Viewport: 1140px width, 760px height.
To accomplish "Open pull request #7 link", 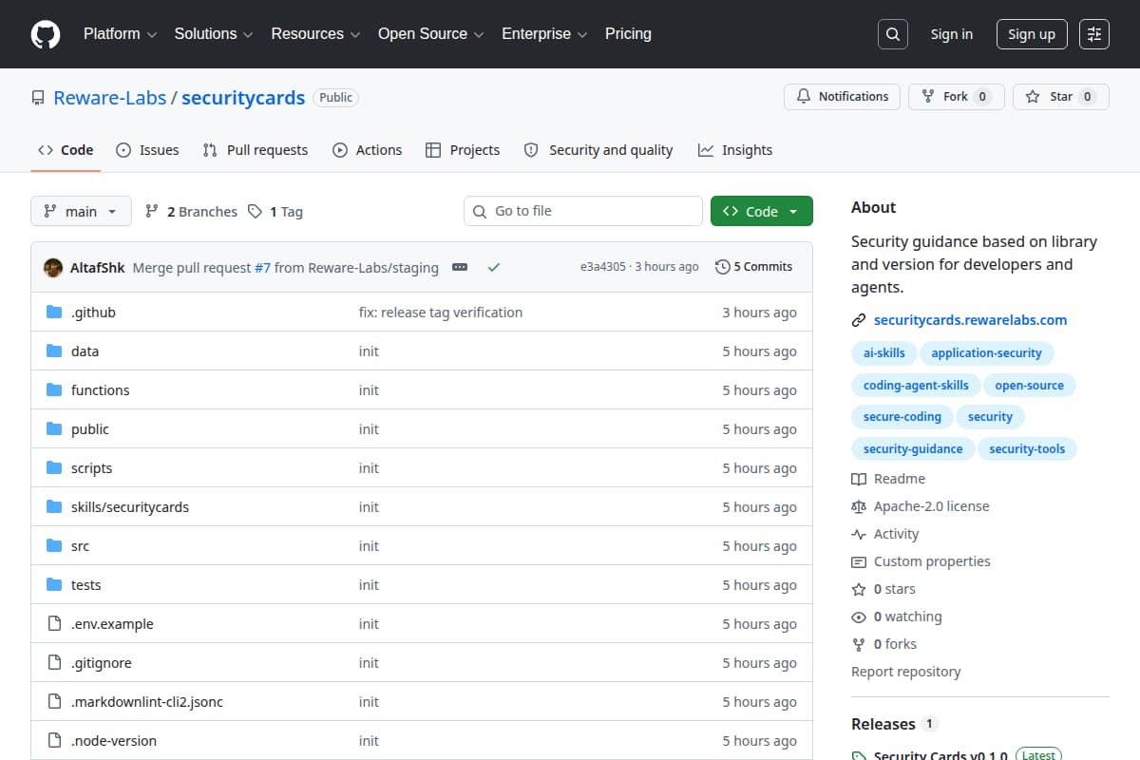I will coord(262,268).
